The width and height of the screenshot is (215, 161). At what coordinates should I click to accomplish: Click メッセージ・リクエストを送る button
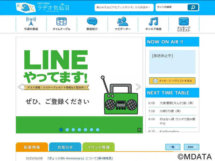pos(172,81)
